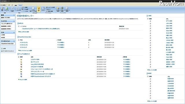Screen dimensions: 185x104
Task: Open the 作成者 column filter menu
Action: [59, 40]
